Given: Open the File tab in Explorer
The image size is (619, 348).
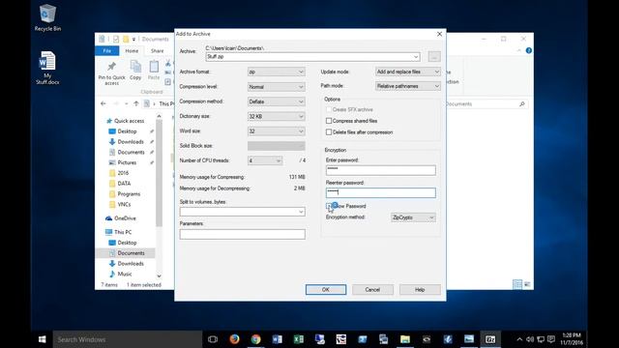Looking at the screenshot, I should [107, 51].
